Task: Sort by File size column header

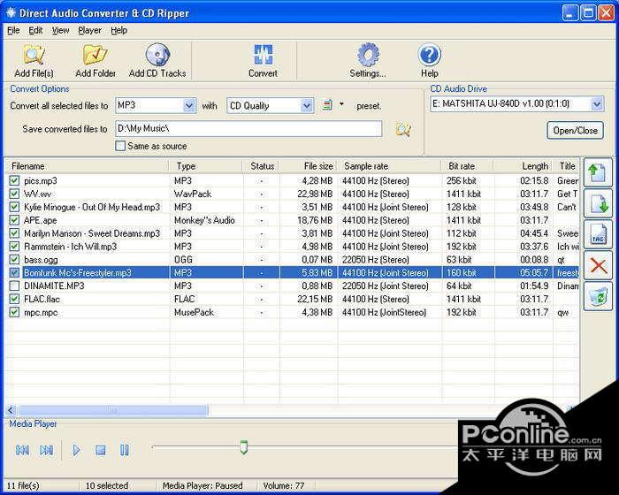Action: click(x=308, y=166)
